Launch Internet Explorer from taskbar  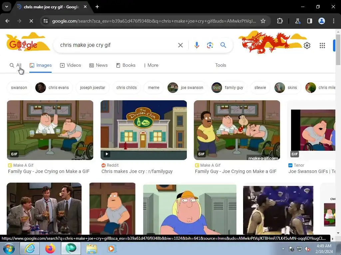pos(30,248)
